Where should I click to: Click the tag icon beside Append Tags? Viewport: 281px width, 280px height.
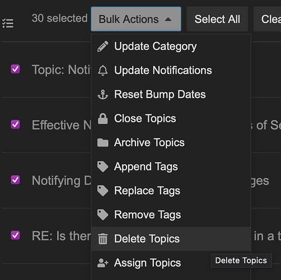[x=103, y=167]
